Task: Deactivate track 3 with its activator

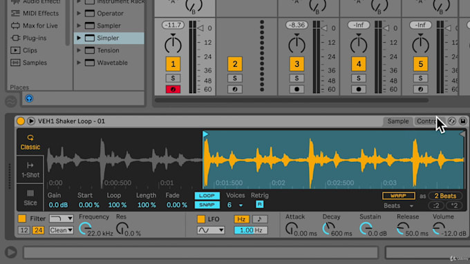Action: pyautogui.click(x=297, y=64)
